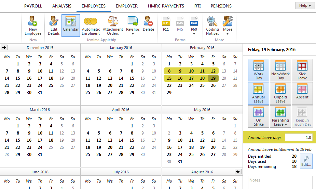Select 28 March 2016 on the calendar
This screenshot has width=316, height=189.
click(7, 155)
